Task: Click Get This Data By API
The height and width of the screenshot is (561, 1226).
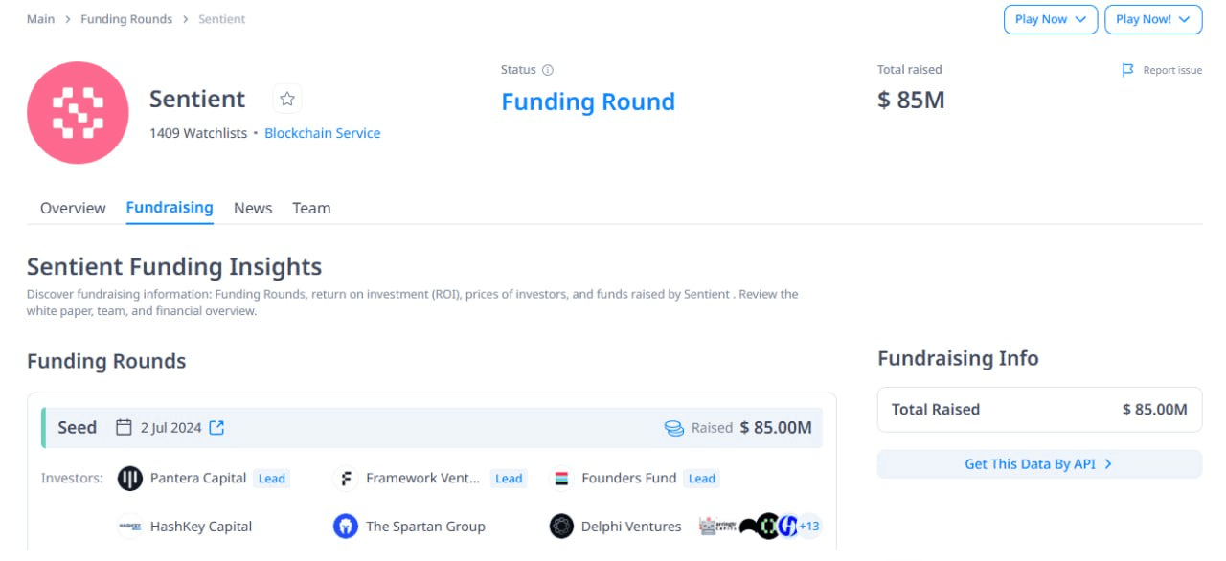Action: point(1039,464)
